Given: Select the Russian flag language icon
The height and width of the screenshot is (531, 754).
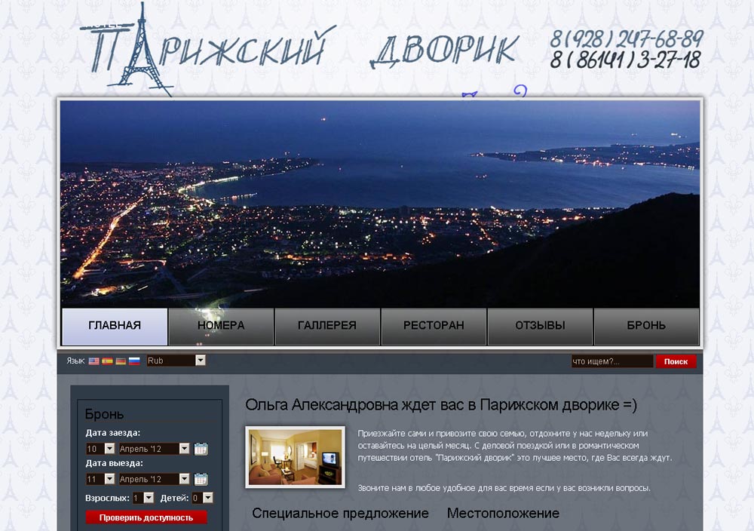Looking at the screenshot, I should (134, 361).
